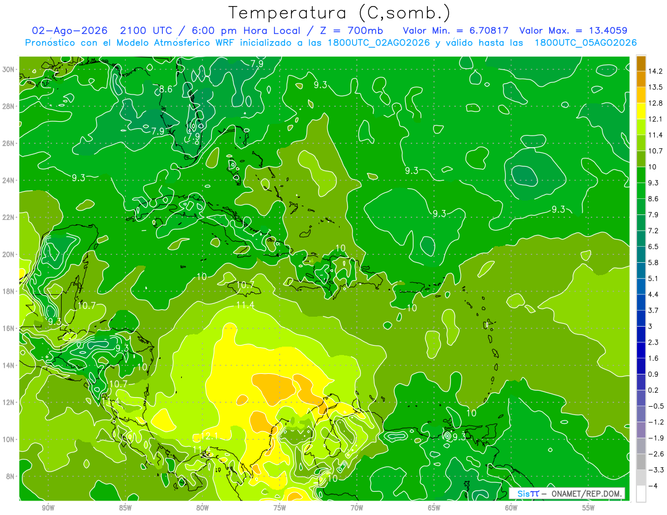Viewport: 667px width, 515px height.
Task: Click white swatch below -4 in legend
Action: tap(641, 494)
